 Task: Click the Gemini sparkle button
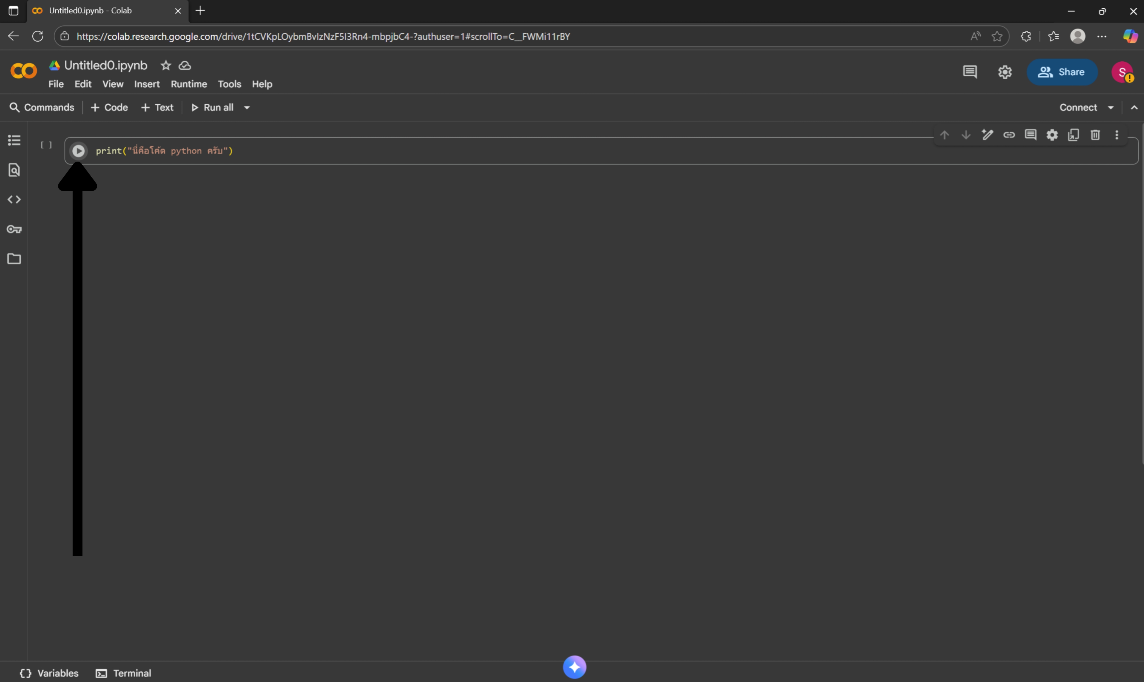(x=575, y=667)
